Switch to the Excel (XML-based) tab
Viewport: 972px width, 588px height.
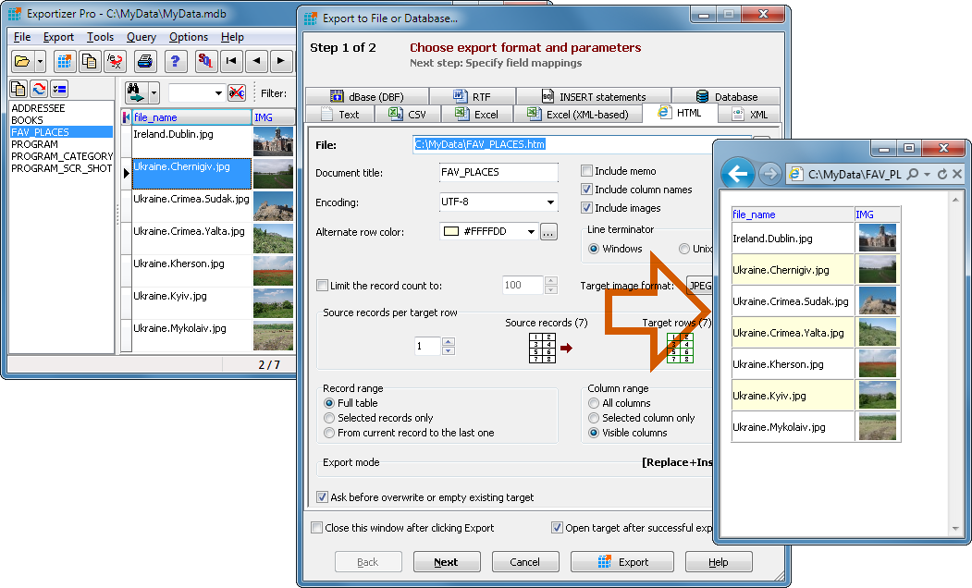click(x=578, y=115)
